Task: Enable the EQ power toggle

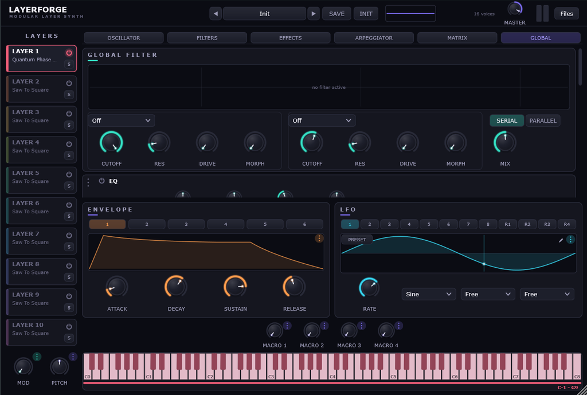Action: [101, 181]
